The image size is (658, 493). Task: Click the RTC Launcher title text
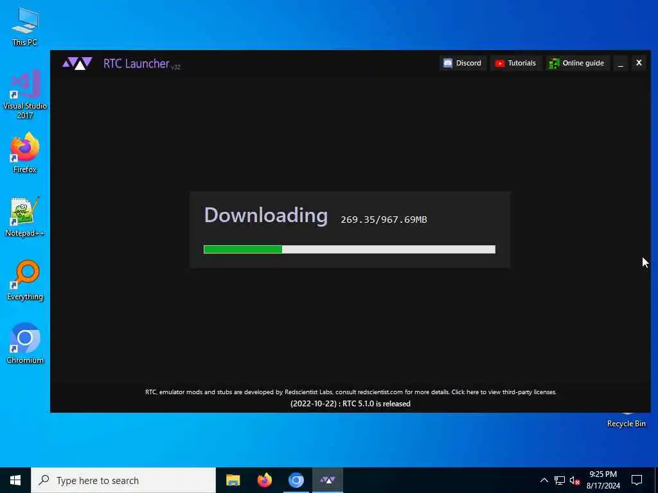coord(137,64)
